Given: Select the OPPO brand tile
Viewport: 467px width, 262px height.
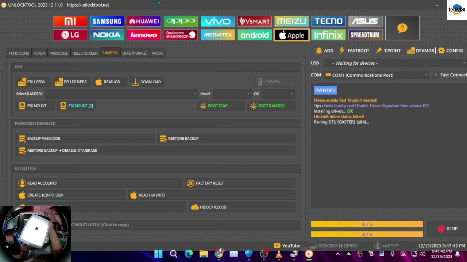Looking at the screenshot, I should (x=181, y=21).
